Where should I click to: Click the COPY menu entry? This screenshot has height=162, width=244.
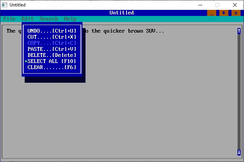[x=52, y=43]
